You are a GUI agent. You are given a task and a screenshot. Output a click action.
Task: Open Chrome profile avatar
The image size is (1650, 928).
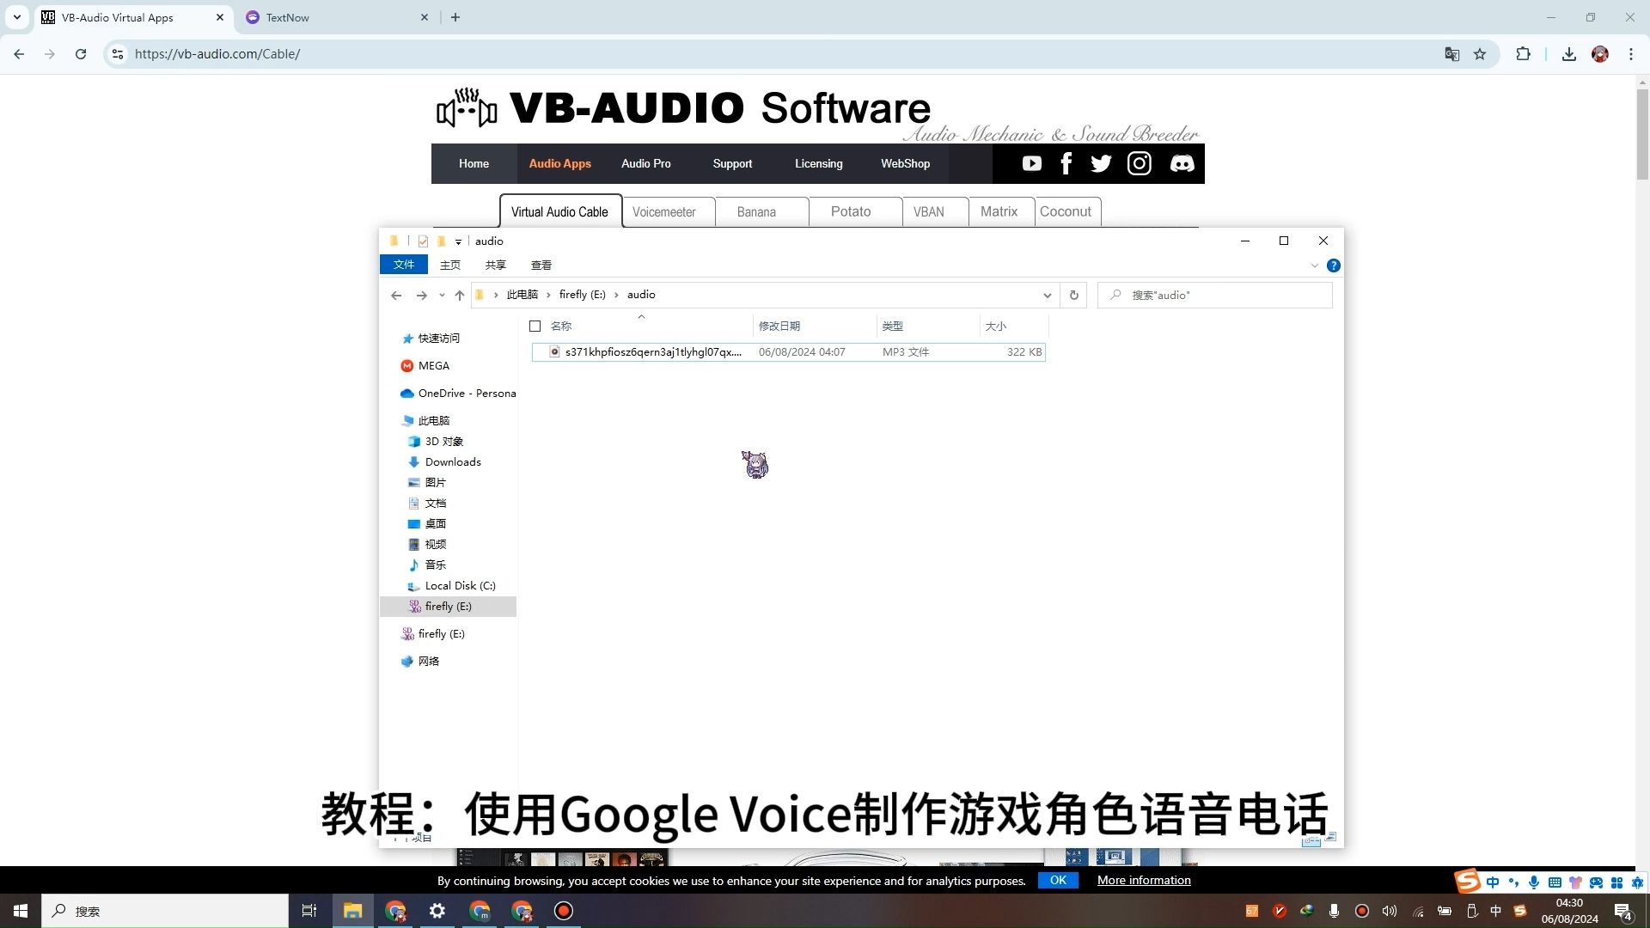point(1600,54)
